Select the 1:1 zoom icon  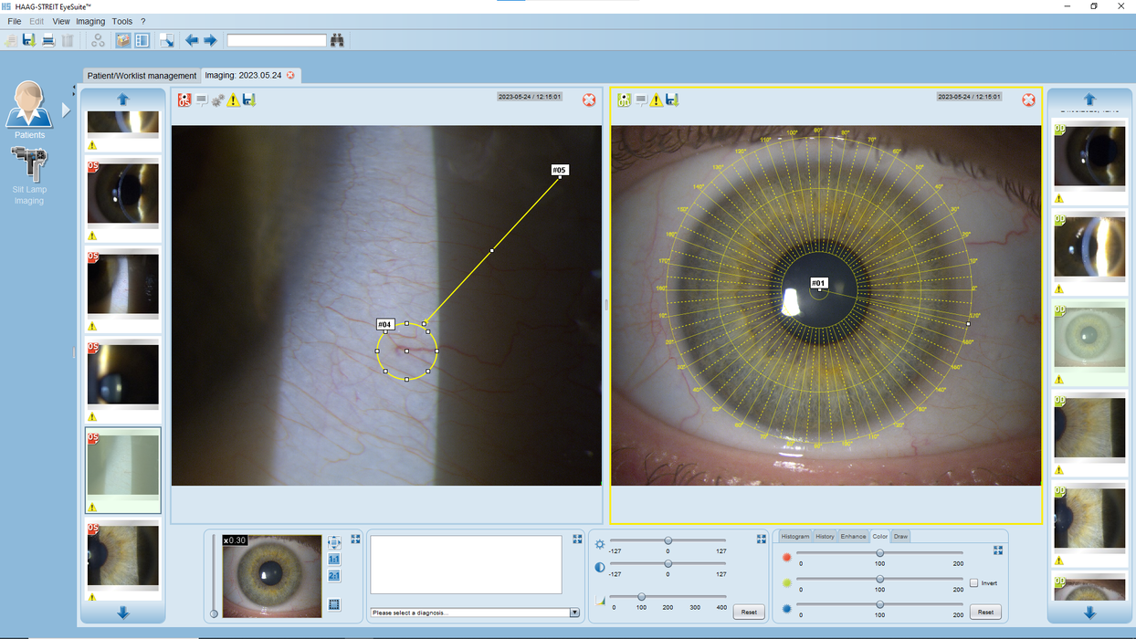pyautogui.click(x=334, y=558)
